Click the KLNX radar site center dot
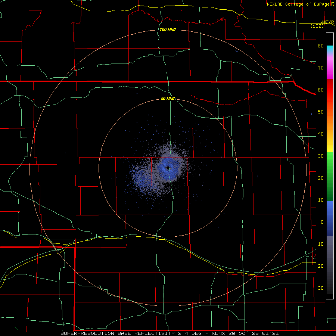The height and width of the screenshot is (336, 336). pos(168,168)
